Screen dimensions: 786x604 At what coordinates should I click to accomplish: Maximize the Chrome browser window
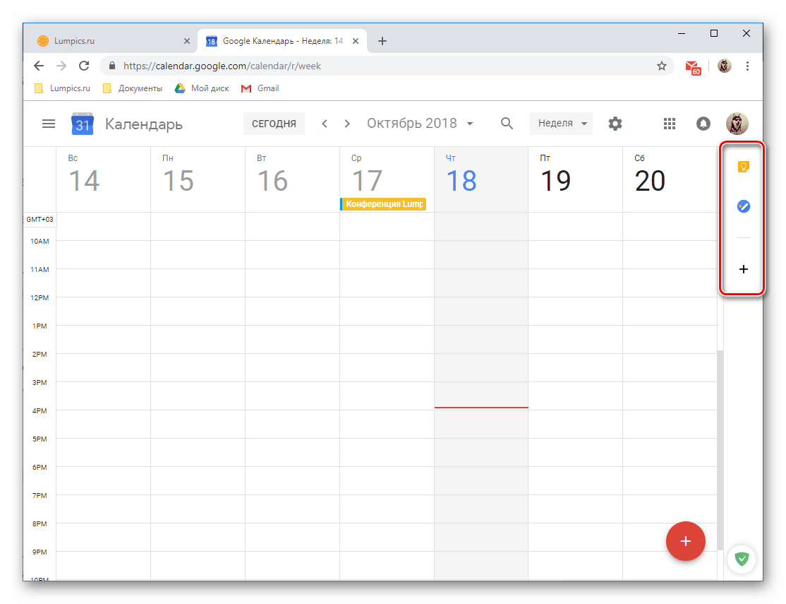[x=714, y=34]
